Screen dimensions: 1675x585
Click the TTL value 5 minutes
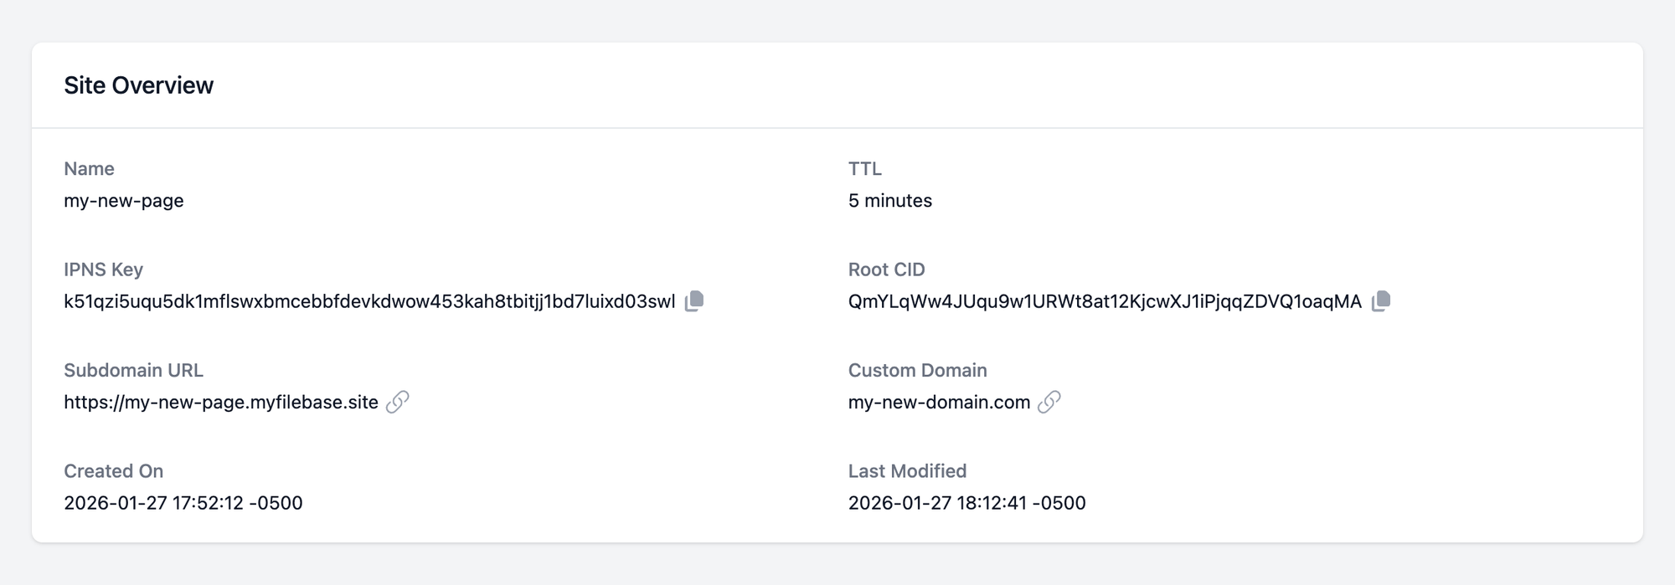point(890,201)
